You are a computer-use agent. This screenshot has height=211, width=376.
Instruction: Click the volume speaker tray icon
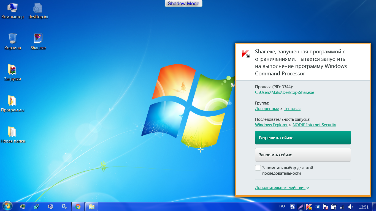tap(350, 207)
